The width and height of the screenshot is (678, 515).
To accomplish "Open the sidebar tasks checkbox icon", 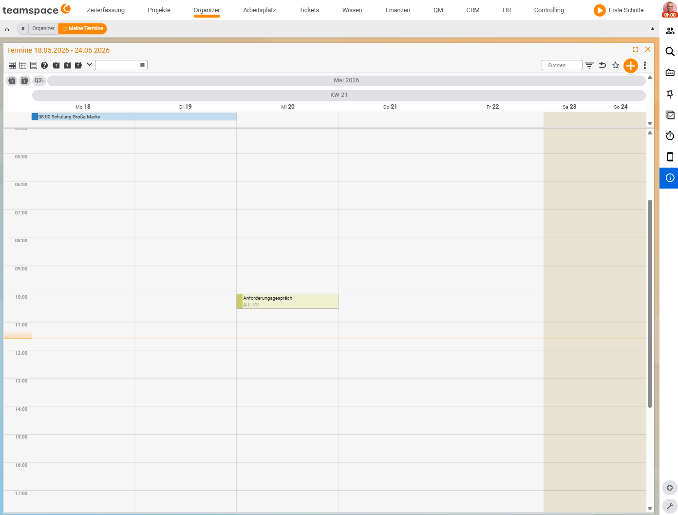I will click(x=670, y=115).
